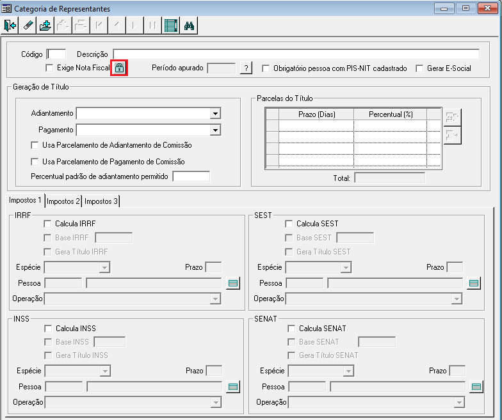This screenshot has width=502, height=420.
Task: Click the disabled save record toolbar icon
Action: (x=63, y=26)
